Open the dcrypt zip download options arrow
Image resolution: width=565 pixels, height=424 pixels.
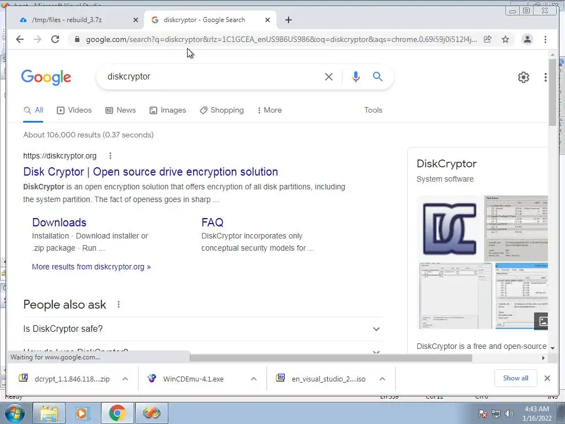coord(125,379)
